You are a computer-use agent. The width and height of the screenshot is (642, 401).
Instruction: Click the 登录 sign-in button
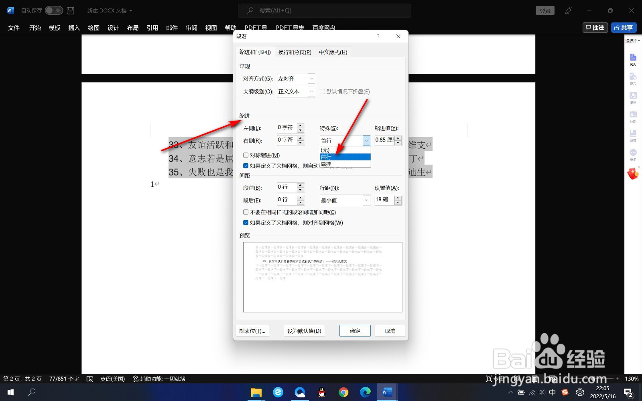tap(545, 10)
